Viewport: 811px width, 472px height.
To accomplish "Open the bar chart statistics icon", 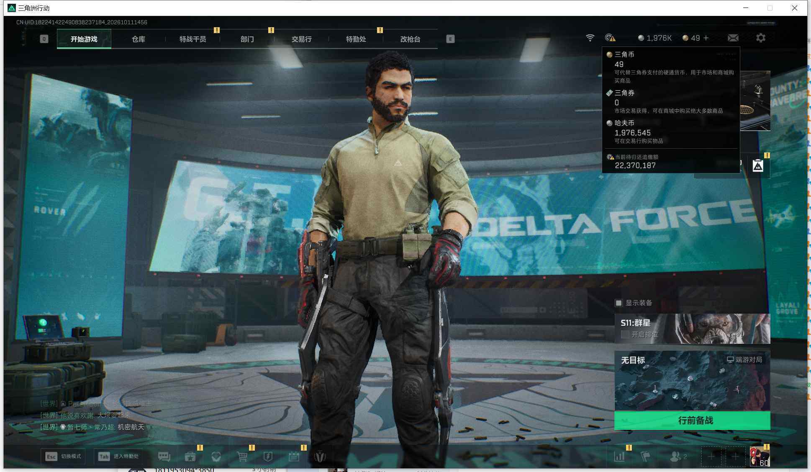I will coord(619,457).
